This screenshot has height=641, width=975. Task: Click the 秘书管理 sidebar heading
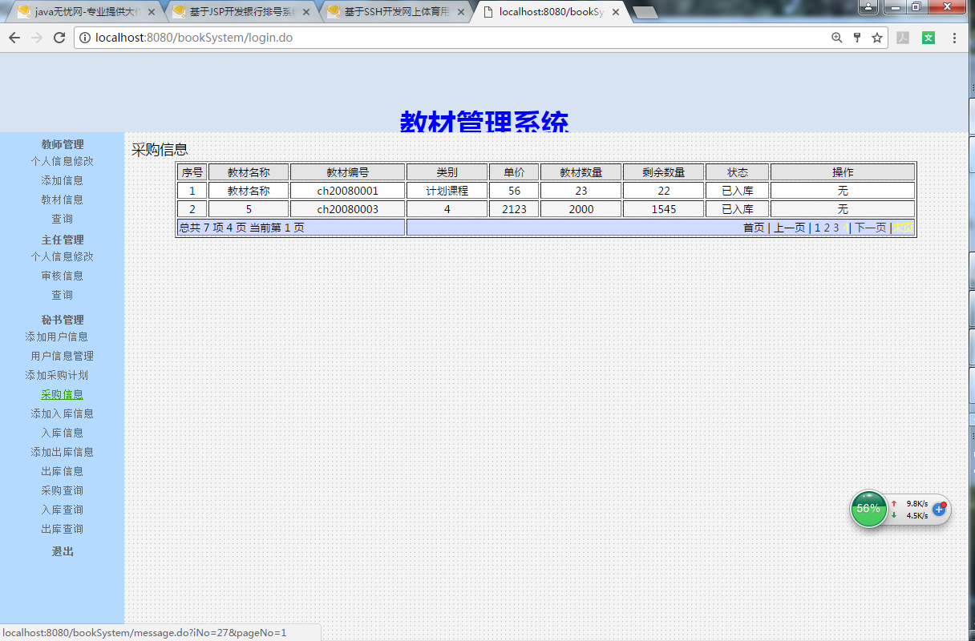click(x=63, y=320)
